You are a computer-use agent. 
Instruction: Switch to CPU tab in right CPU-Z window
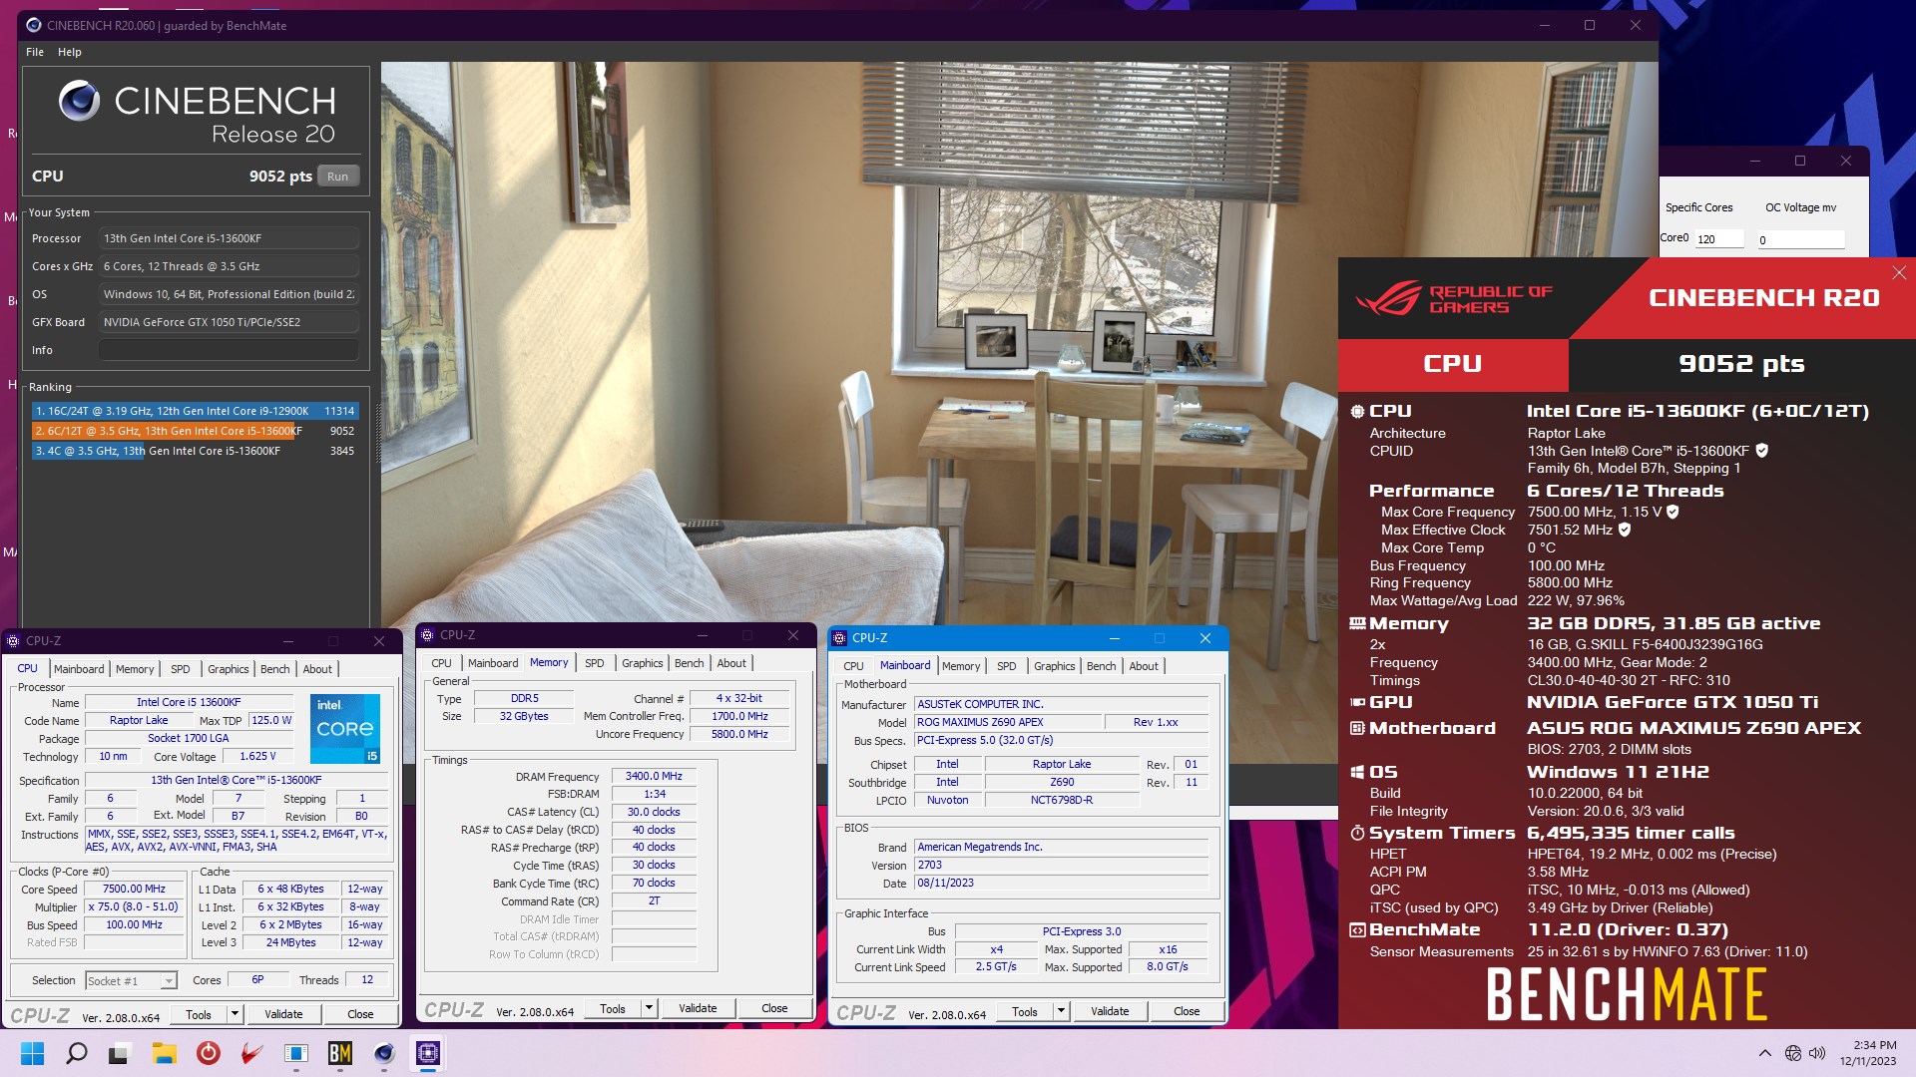(854, 666)
